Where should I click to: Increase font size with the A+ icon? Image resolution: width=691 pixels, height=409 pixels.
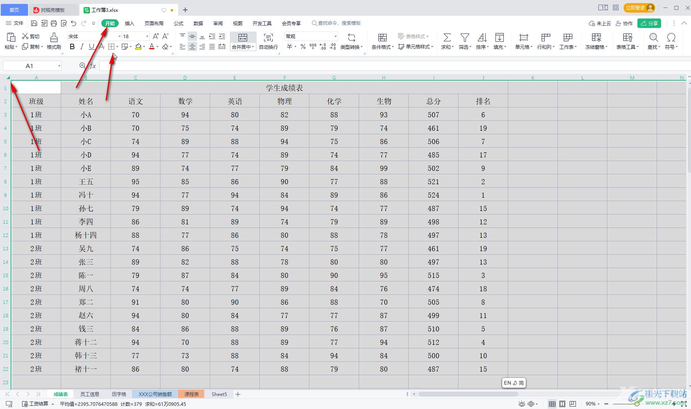pyautogui.click(x=156, y=36)
